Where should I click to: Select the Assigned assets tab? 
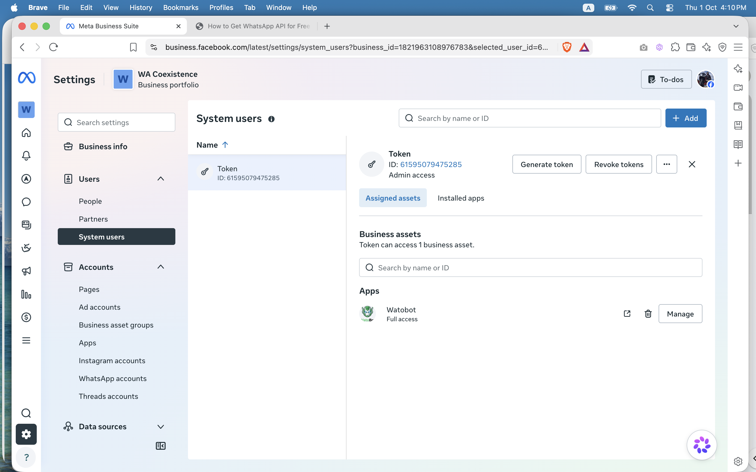click(393, 198)
